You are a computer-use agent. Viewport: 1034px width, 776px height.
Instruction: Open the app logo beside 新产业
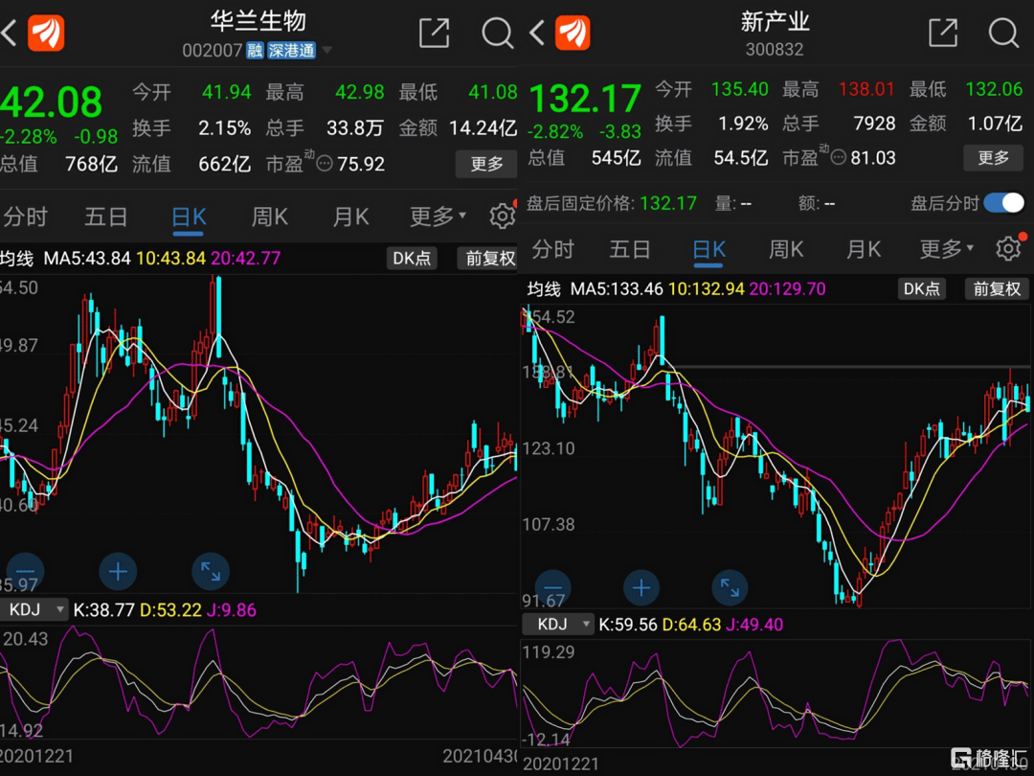[573, 33]
